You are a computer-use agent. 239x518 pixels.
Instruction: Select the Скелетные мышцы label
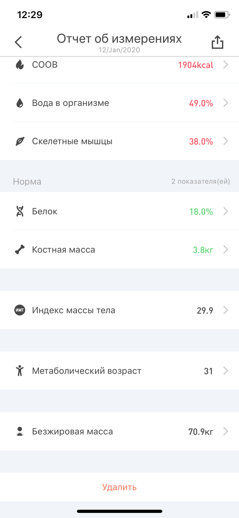(72, 142)
